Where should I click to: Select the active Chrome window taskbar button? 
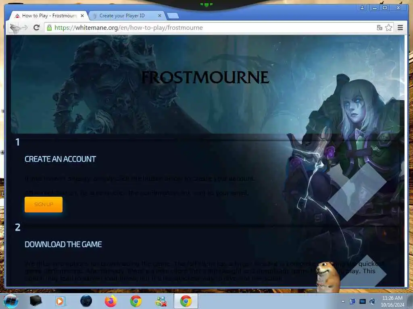click(x=186, y=301)
